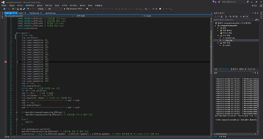Switch to the 팀 탐색기 tab
Screen dimensions: 263x139
pos(234,69)
